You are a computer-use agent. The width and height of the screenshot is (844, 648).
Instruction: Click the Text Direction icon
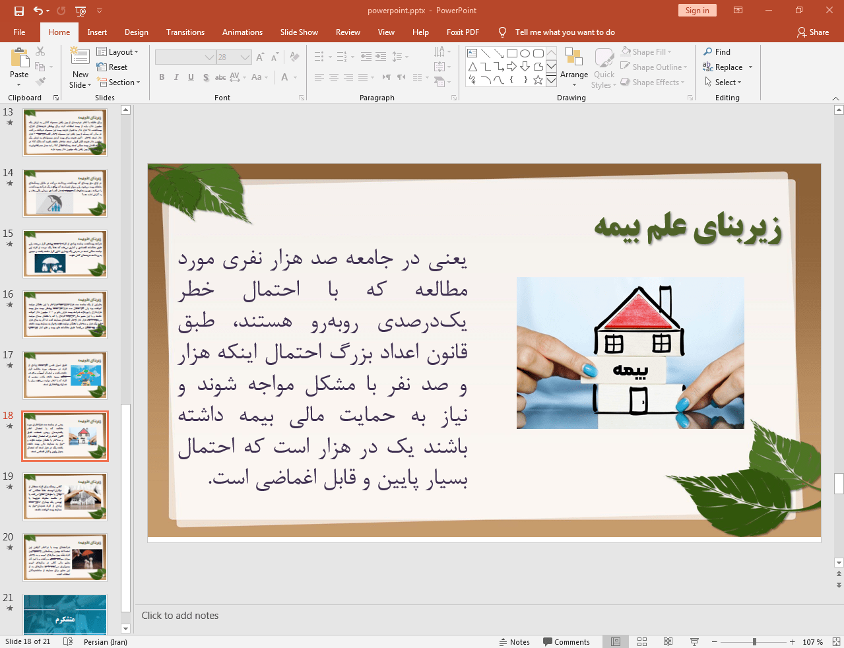point(441,51)
